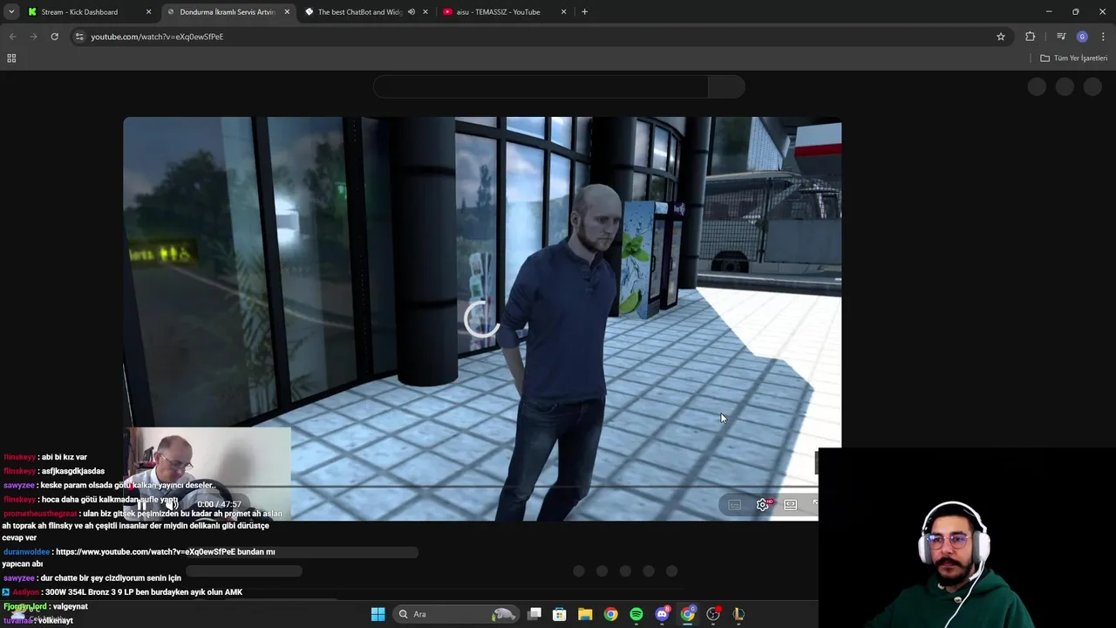The height and width of the screenshot is (628, 1116).
Task: Mute audio on the ChatBot tab
Action: pos(411,12)
